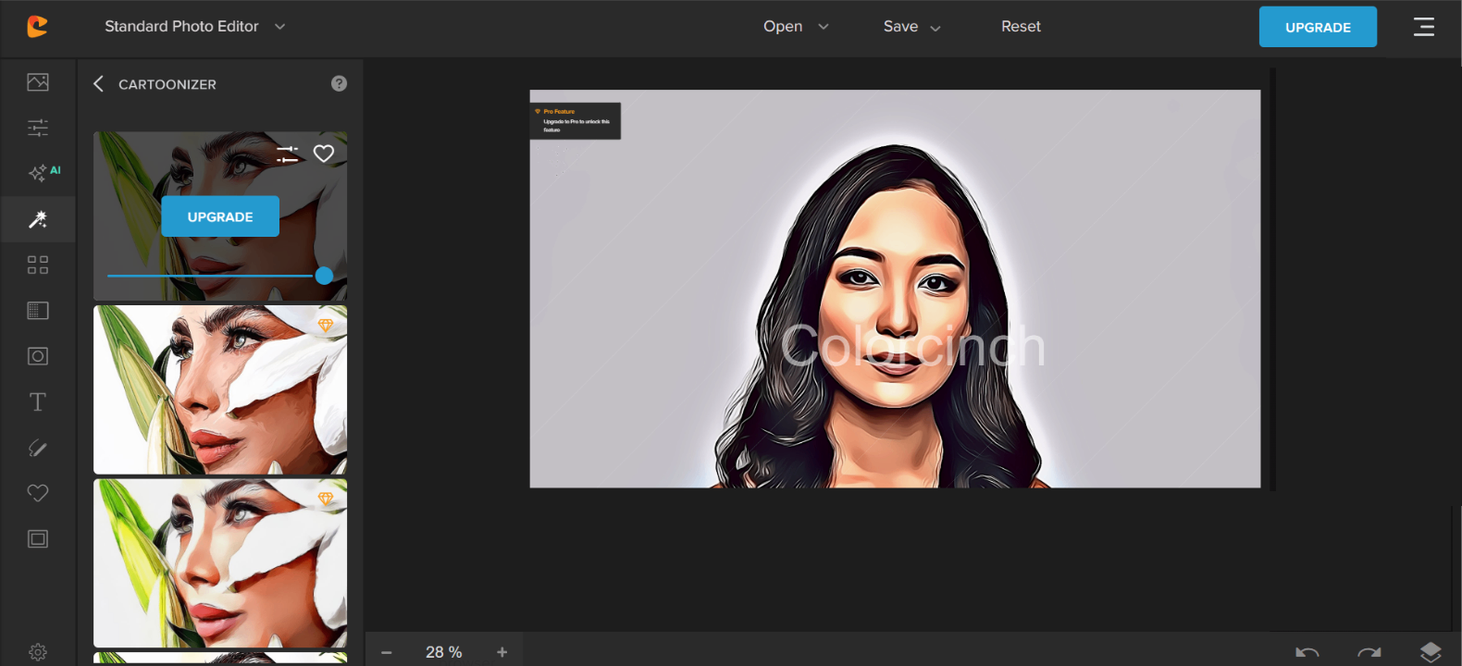Go back from Cartoonizer panel
Screen dimensions: 1462x666
click(x=98, y=84)
